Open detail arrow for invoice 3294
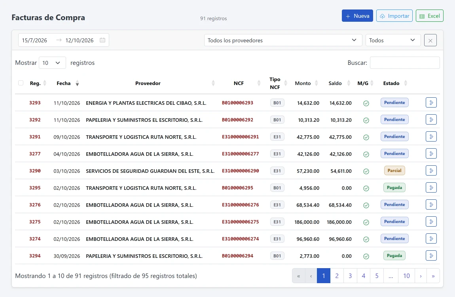 coord(431,256)
